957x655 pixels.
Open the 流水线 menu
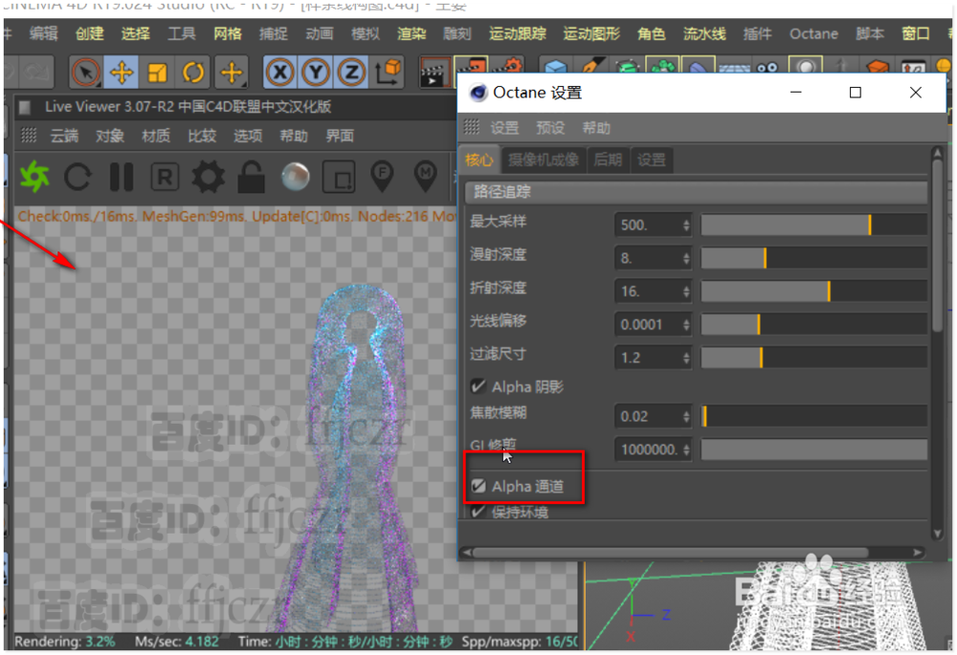click(704, 33)
